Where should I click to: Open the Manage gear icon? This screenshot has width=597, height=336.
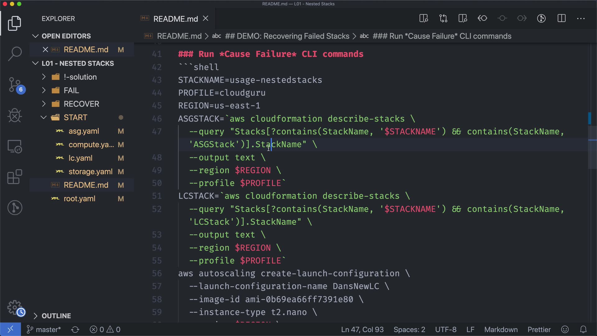[x=15, y=307]
